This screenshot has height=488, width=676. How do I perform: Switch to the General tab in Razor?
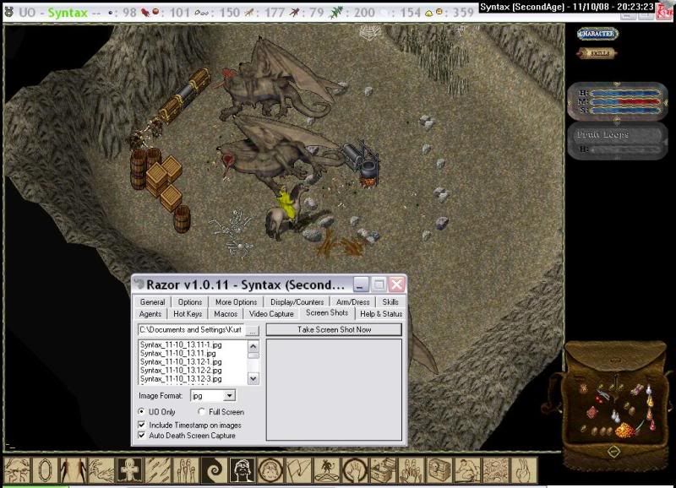[152, 302]
